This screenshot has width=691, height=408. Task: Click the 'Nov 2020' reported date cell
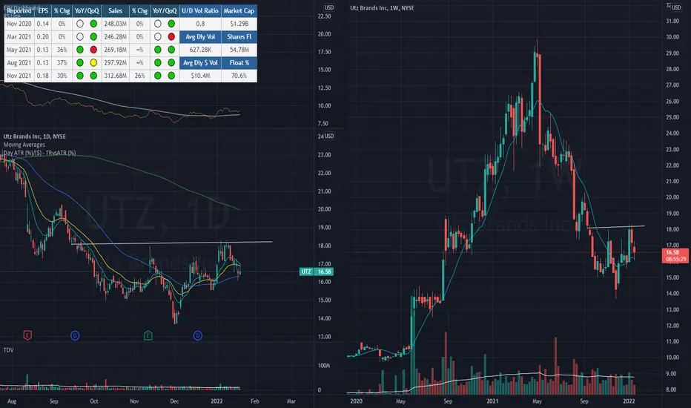(19, 24)
